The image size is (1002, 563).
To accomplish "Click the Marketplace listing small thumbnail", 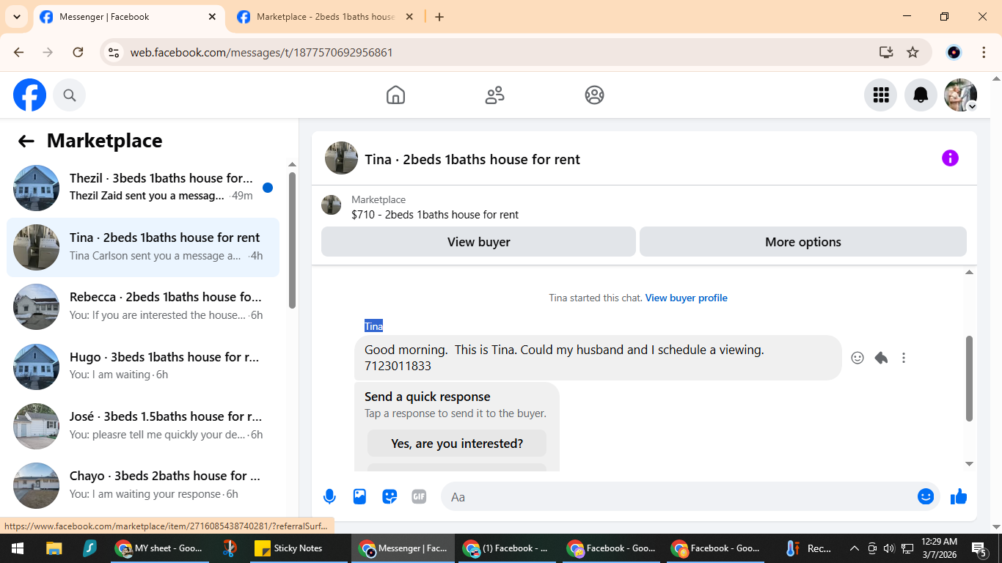I will [x=332, y=205].
